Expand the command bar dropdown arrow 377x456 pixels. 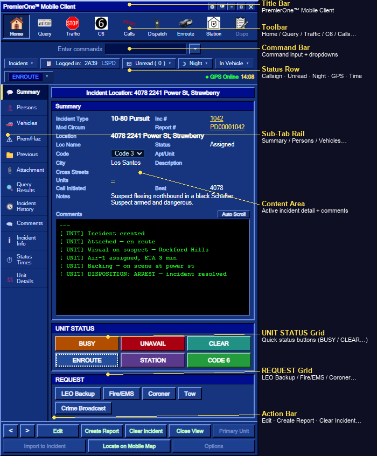click(x=194, y=48)
